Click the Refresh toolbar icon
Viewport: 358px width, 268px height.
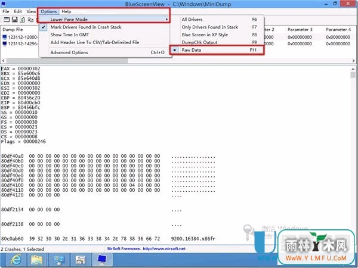point(22,20)
